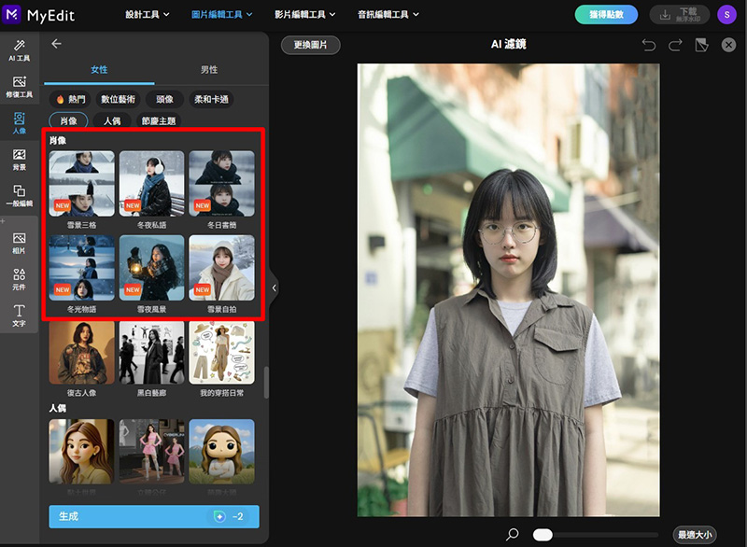Switch to the 男性 tab
This screenshot has height=547, width=747.
pyautogui.click(x=209, y=70)
